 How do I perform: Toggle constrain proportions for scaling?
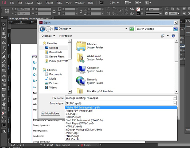(81, 11)
